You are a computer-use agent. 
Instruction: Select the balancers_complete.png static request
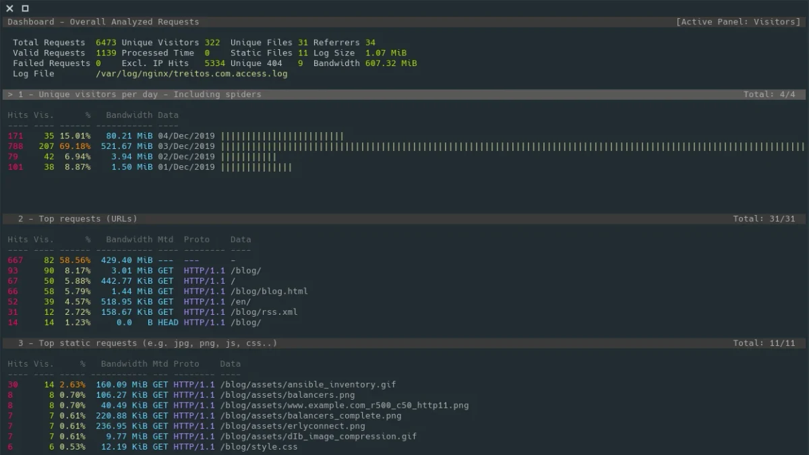pyautogui.click(x=311, y=416)
